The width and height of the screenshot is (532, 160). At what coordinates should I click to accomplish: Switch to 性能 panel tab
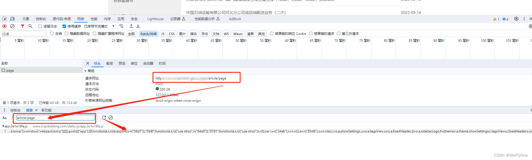tap(94, 19)
